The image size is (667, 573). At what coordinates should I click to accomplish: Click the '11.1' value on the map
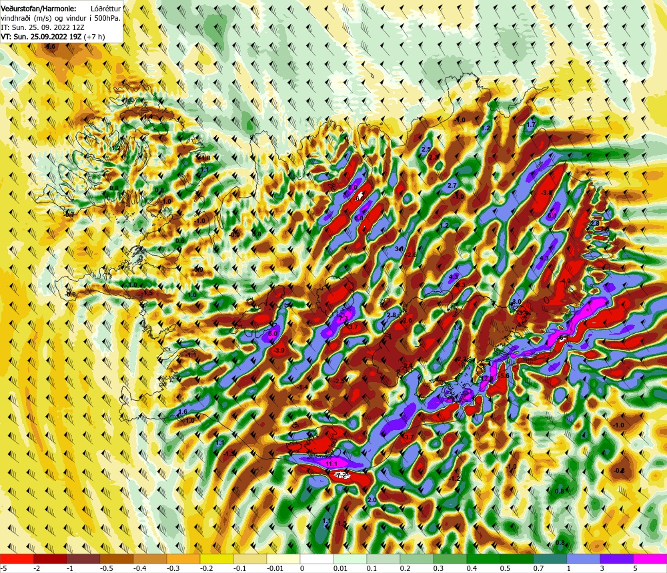click(331, 463)
